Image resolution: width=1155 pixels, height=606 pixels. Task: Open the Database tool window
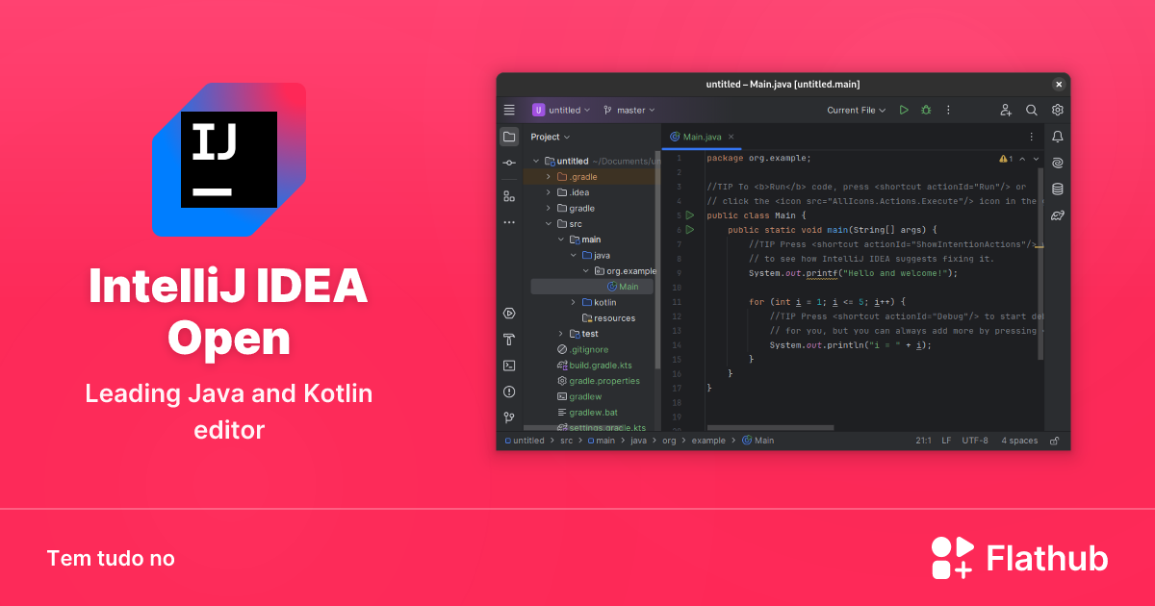point(1057,189)
